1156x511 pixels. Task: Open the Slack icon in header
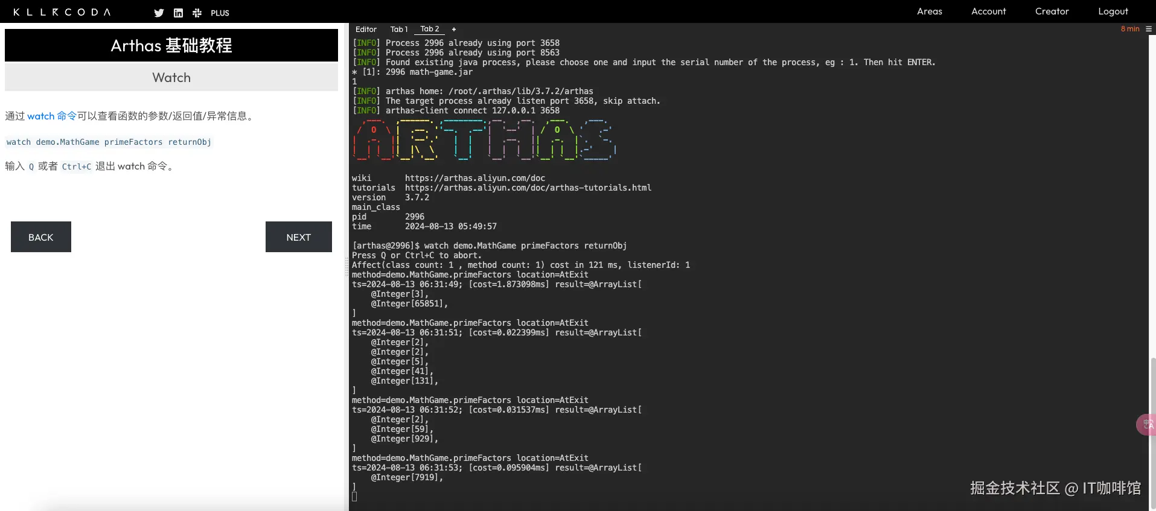(197, 13)
